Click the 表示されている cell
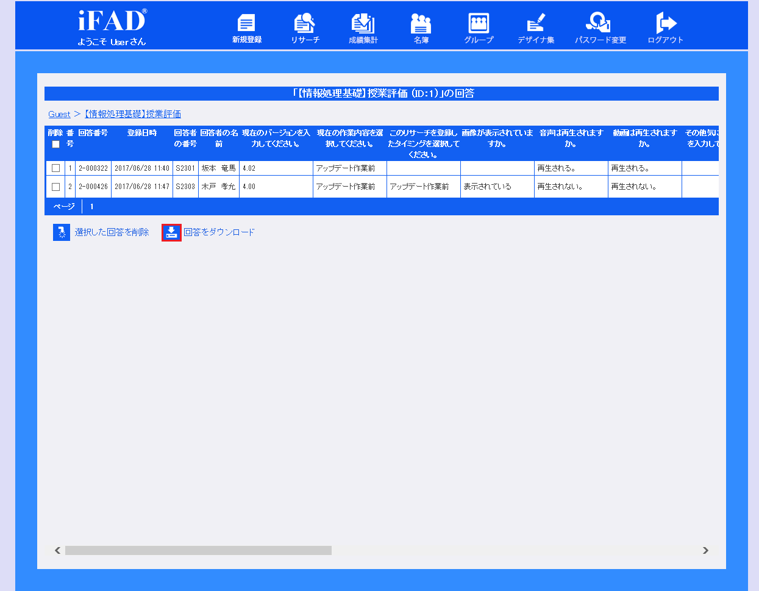 coord(497,187)
